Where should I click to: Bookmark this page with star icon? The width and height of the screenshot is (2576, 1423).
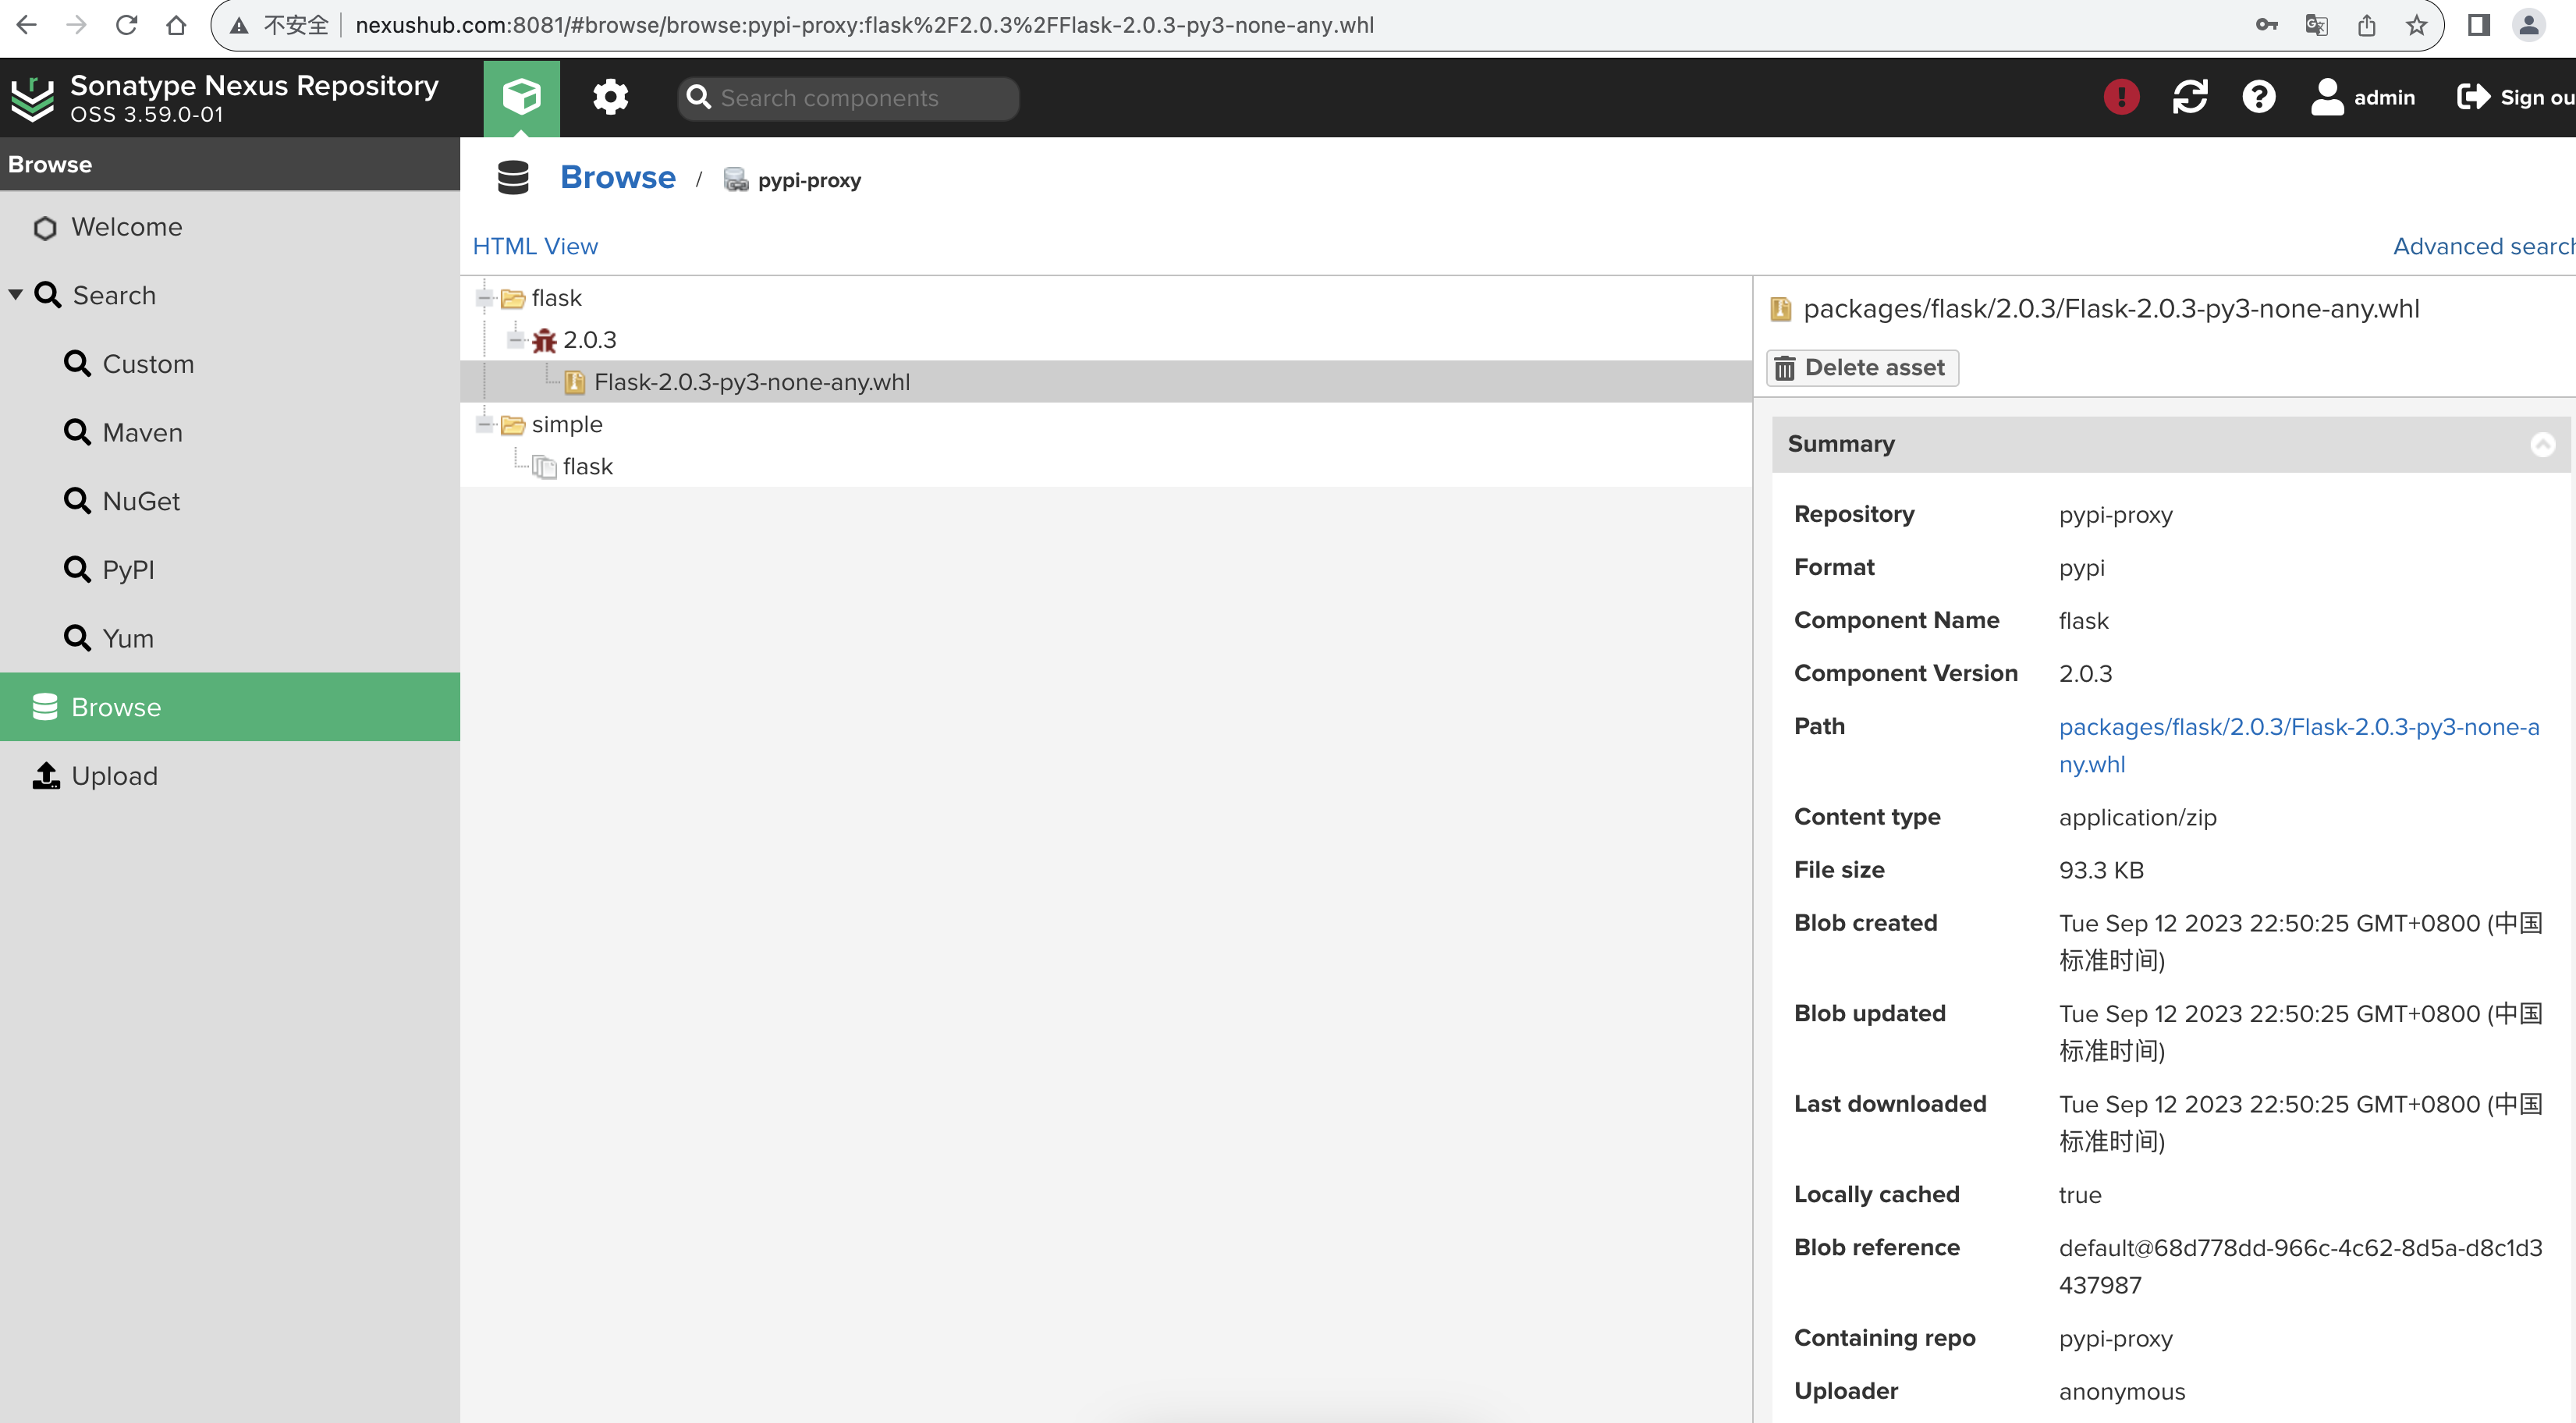[2416, 25]
